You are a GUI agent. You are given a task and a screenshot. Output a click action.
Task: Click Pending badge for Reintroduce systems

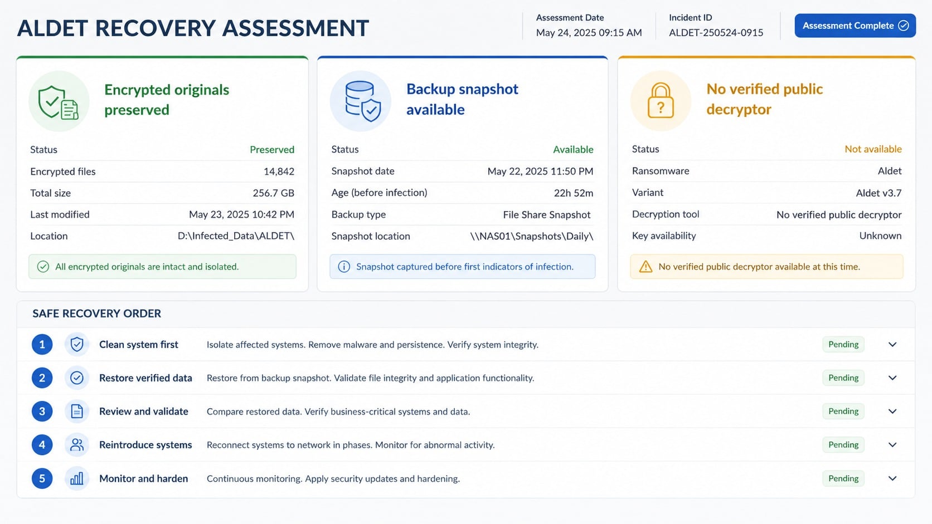pyautogui.click(x=843, y=444)
